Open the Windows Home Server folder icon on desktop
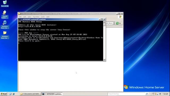This screenshot has width=170, height=96. click(5, 35)
